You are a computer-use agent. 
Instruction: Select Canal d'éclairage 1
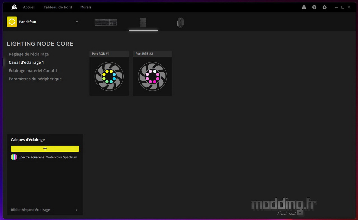[x=26, y=62]
